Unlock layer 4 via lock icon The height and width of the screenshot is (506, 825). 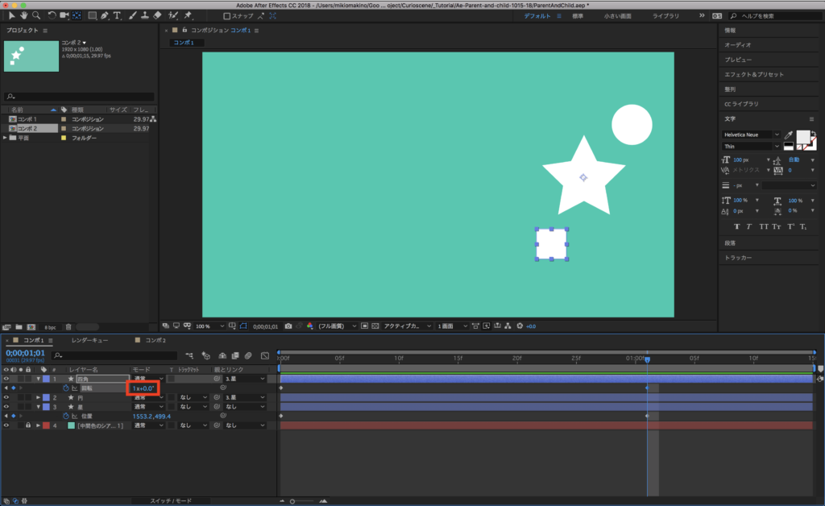coord(27,425)
